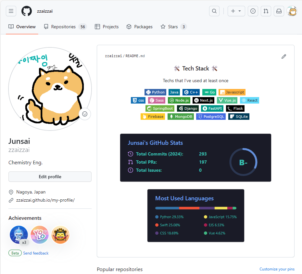Viewport: 302px width, 274px height.
Task: Click CSS 18.69% language entry
Action: (167, 233)
